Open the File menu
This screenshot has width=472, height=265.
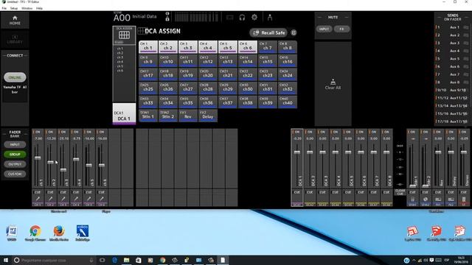4,8
